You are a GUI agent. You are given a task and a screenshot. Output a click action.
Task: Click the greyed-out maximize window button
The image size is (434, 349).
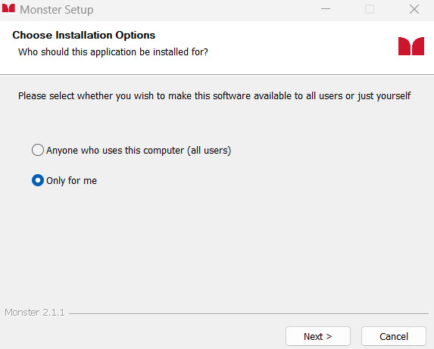[370, 9]
